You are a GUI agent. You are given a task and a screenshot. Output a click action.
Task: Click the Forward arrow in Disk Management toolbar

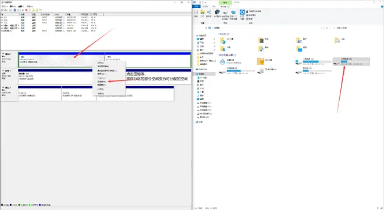click(x=5, y=10)
